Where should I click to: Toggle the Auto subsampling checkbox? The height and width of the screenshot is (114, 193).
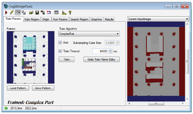pyautogui.click(x=60, y=43)
